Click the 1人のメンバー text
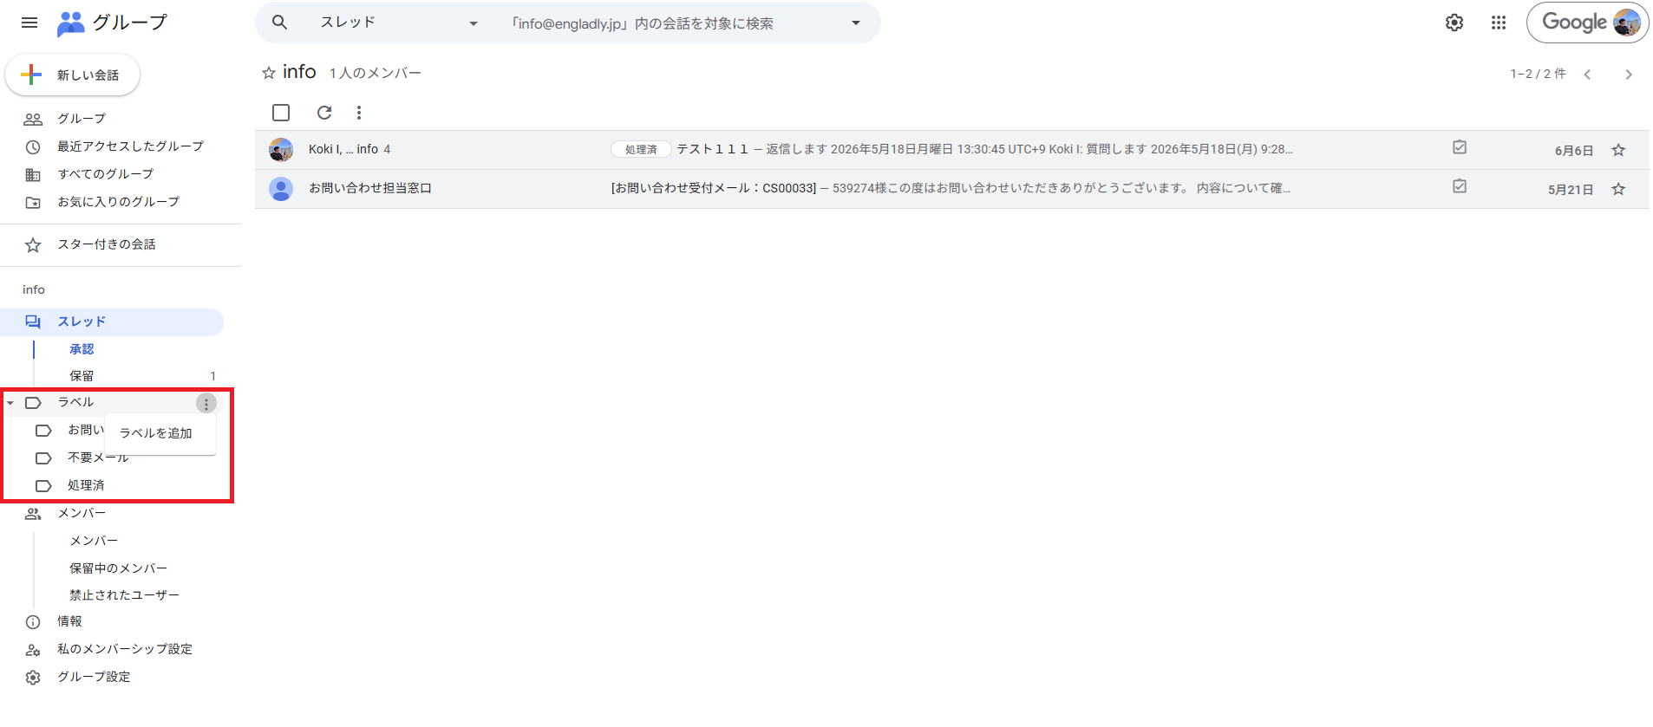1653x727 pixels. point(376,74)
